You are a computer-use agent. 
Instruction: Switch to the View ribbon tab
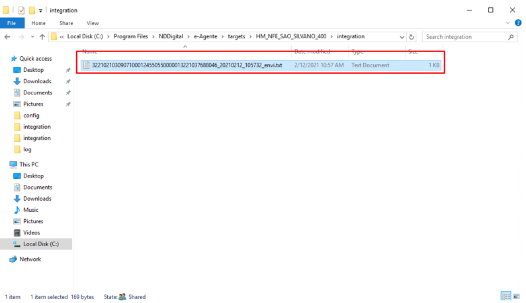click(93, 23)
